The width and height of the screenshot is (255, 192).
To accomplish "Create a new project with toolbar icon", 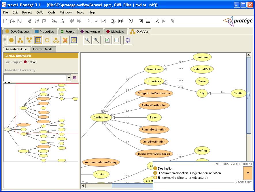I will tap(5, 21).
